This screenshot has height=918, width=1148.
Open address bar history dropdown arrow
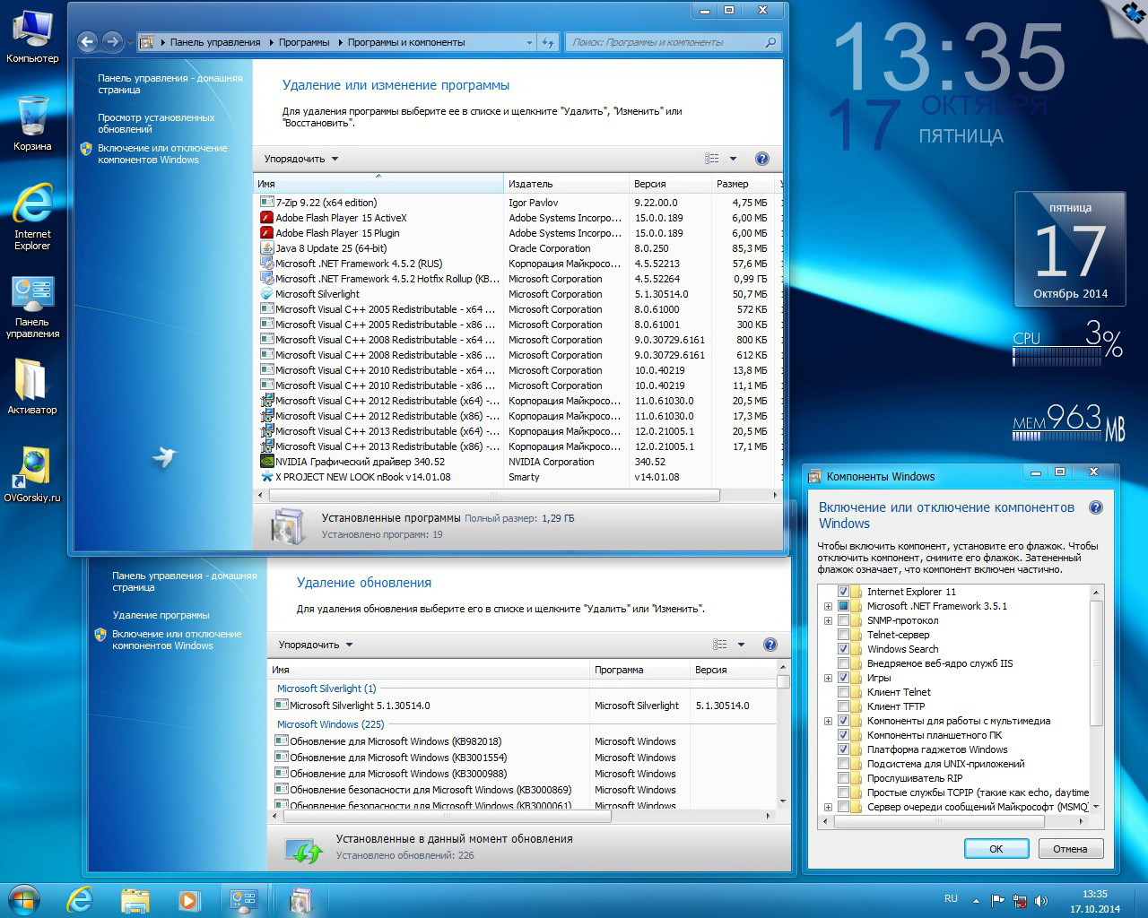[529, 42]
